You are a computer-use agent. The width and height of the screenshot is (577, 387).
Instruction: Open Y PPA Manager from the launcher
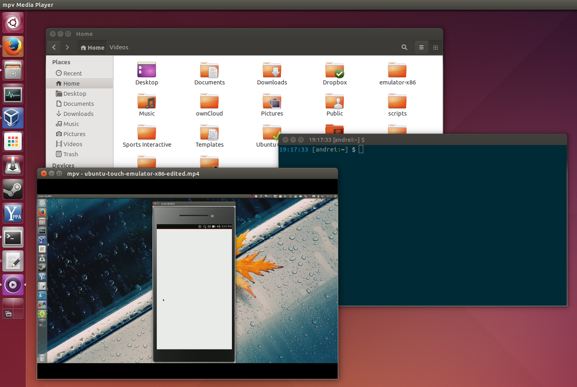tap(13, 213)
